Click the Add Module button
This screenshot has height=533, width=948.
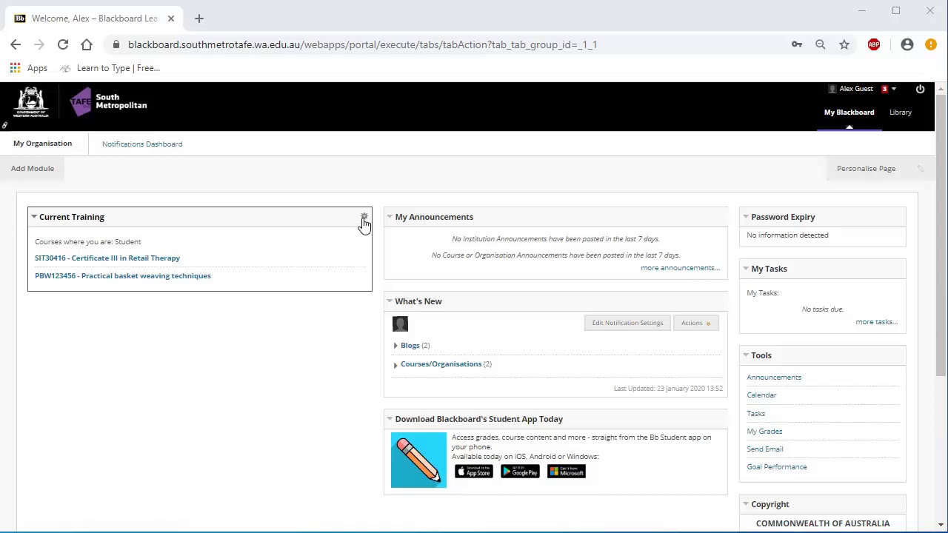point(33,169)
